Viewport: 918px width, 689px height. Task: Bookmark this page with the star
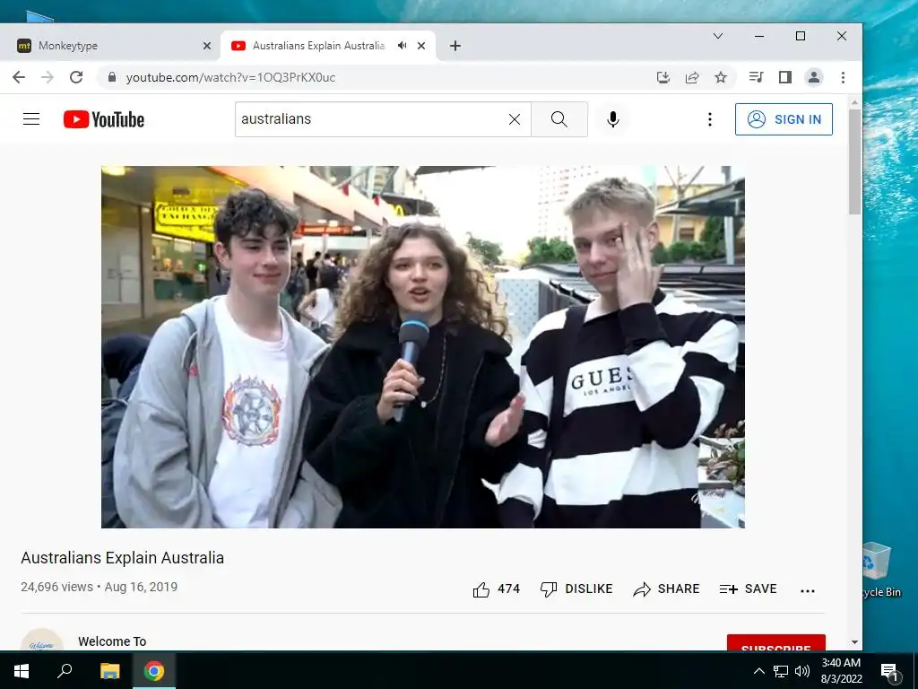click(721, 77)
